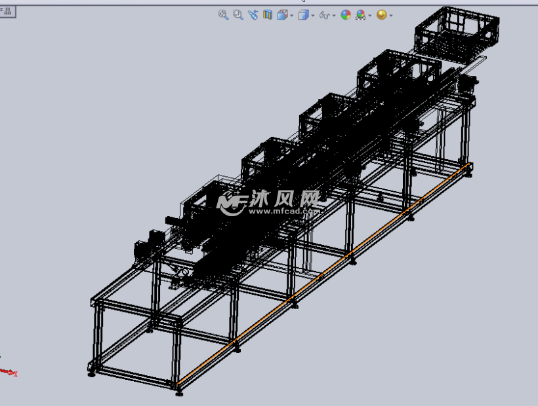The height and width of the screenshot is (406, 538).
Task: Expand the Apply Scene dropdown arrow
Action: (x=370, y=15)
